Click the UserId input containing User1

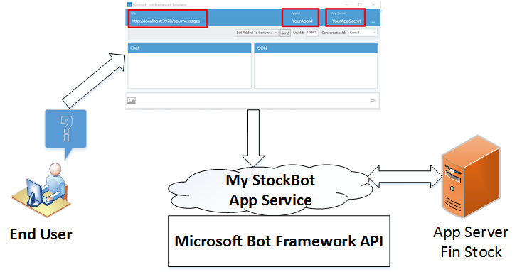[x=312, y=33]
